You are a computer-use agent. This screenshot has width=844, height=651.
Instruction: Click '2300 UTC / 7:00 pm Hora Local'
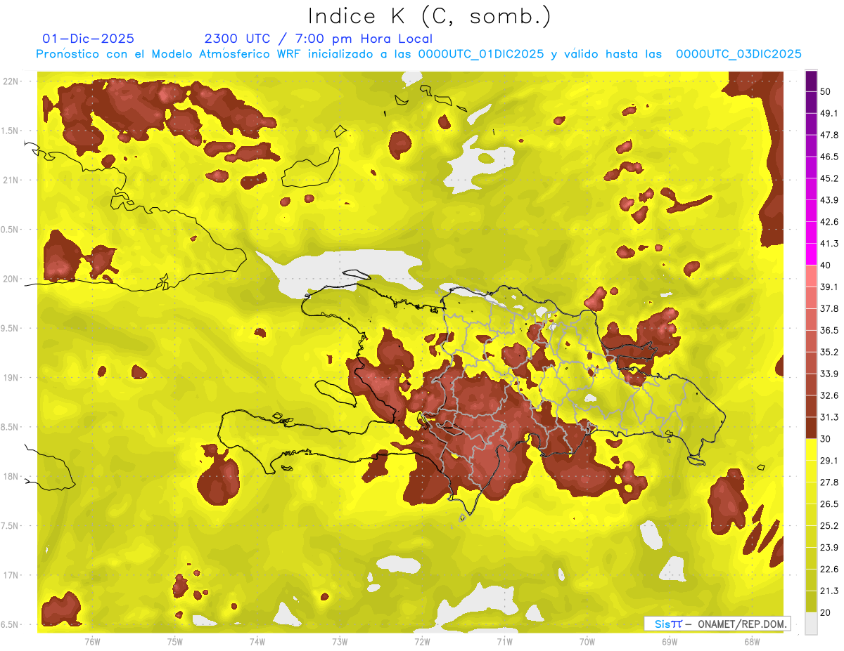click(318, 39)
